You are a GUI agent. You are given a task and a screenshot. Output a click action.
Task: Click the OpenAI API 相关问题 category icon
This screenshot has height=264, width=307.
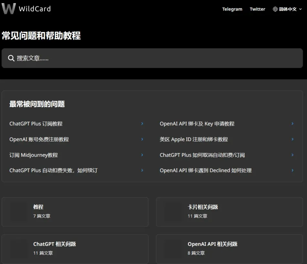pyautogui.click(x=173, y=249)
